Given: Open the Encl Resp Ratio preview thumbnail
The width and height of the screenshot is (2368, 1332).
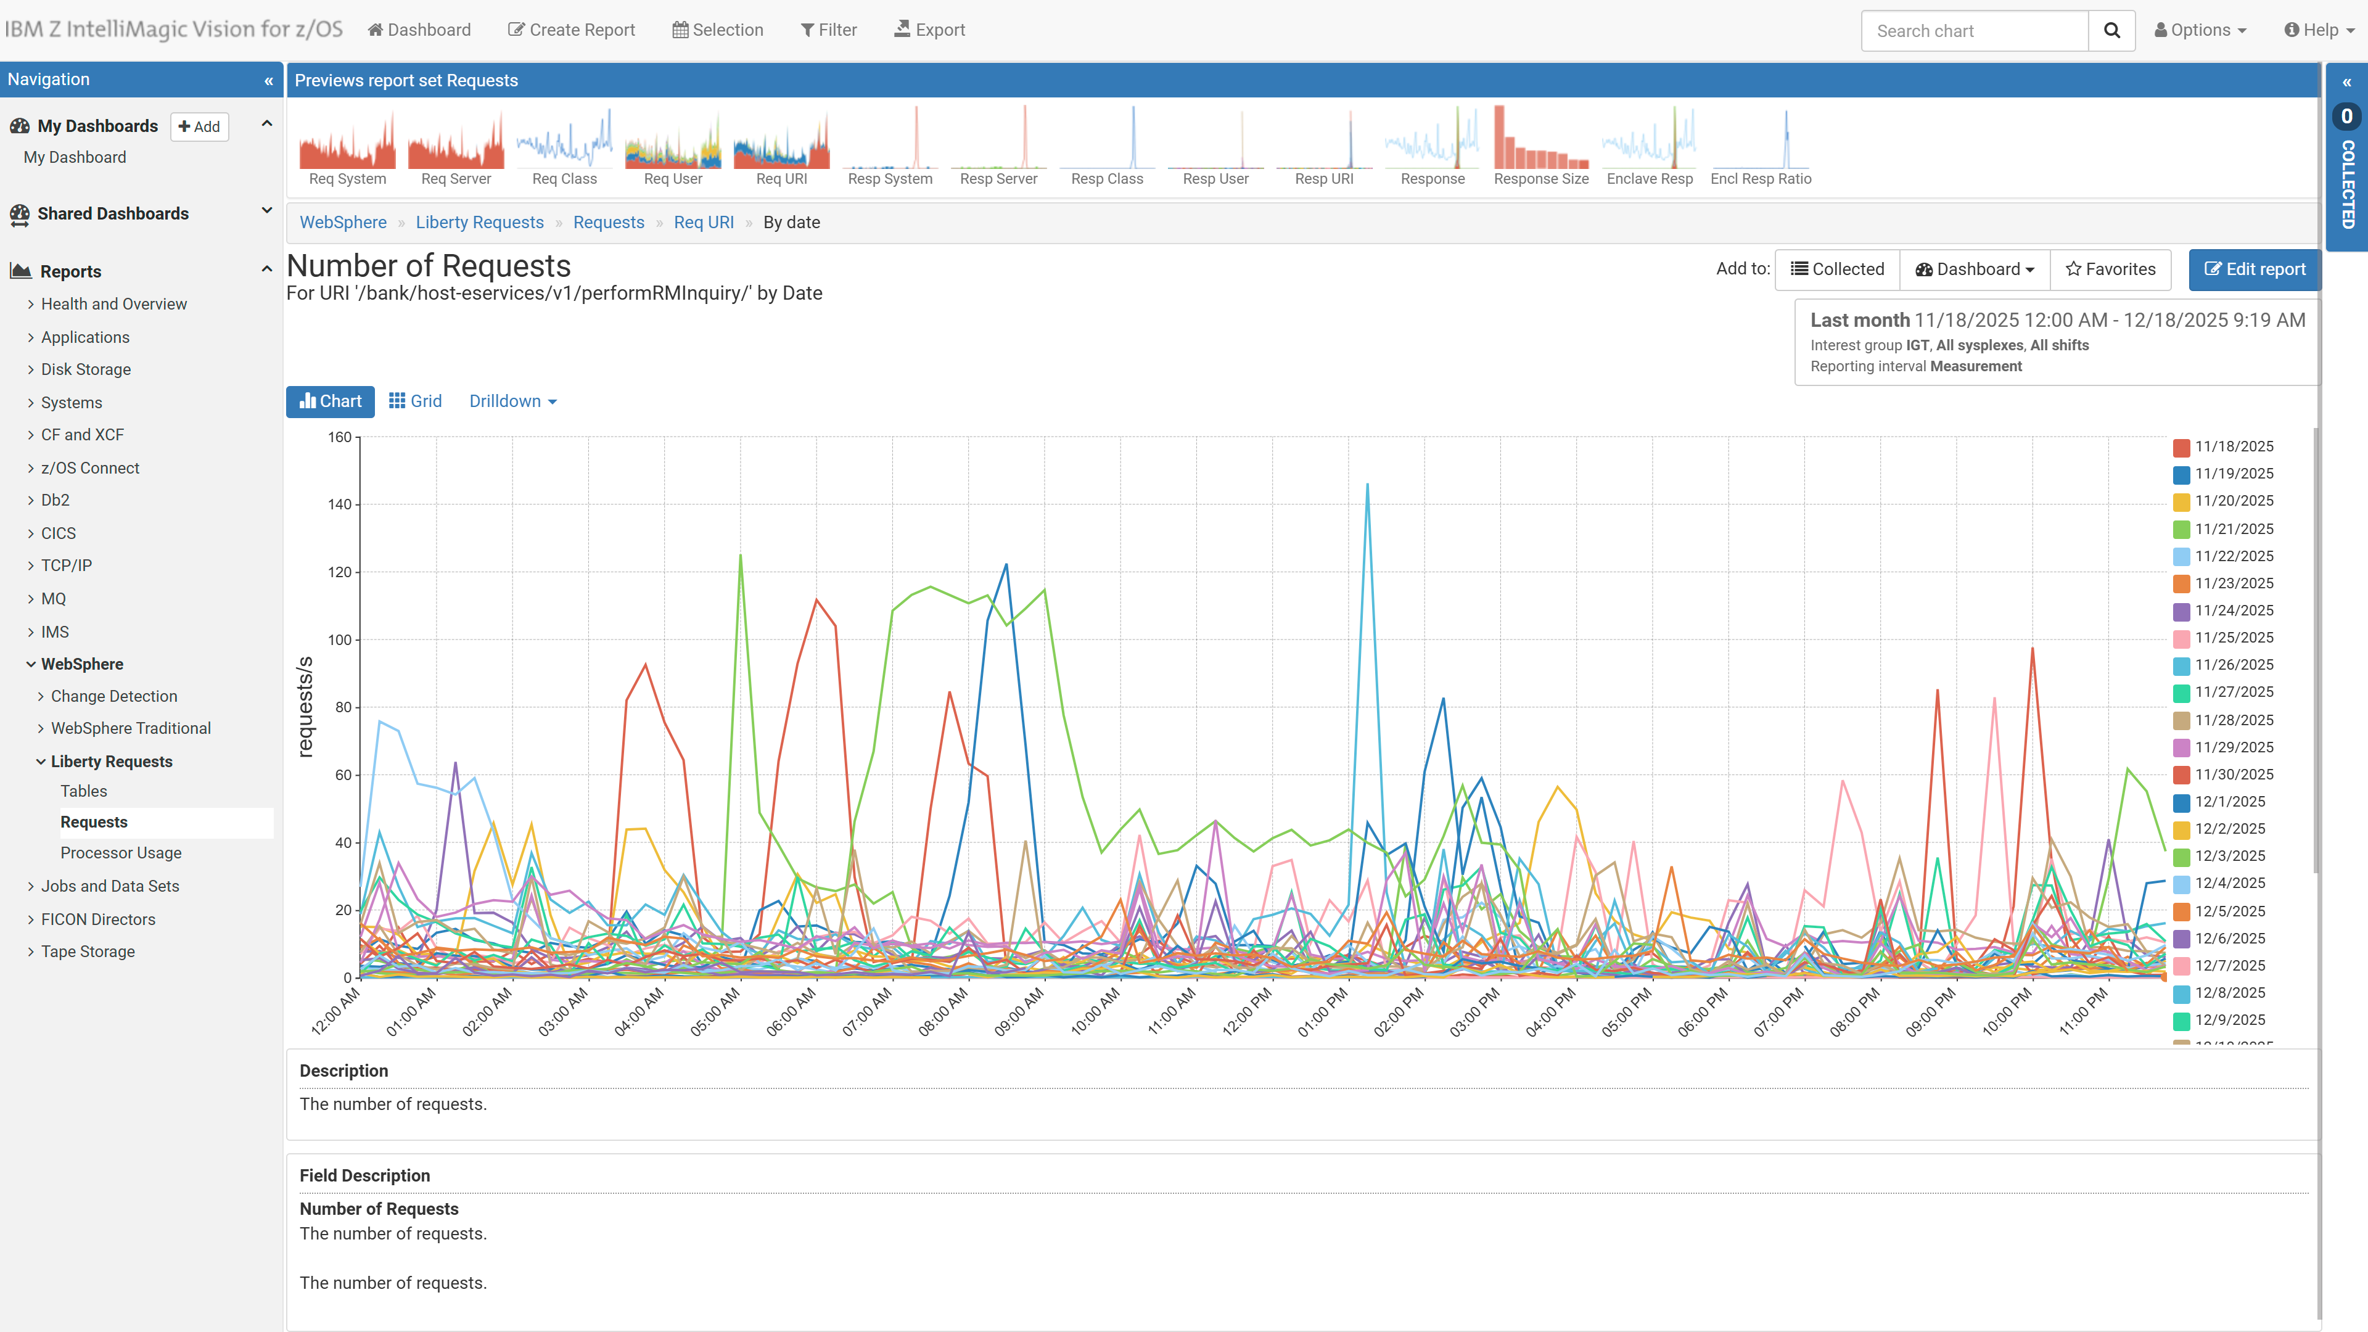Looking at the screenshot, I should 1761,147.
